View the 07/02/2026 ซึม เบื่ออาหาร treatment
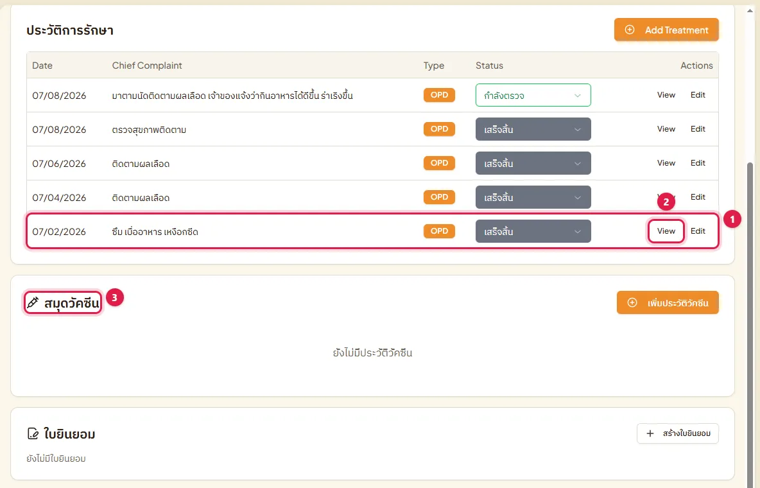760x488 pixels. [666, 231]
